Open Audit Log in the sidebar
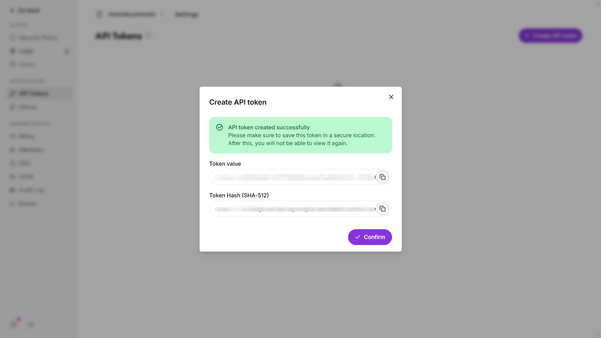The width and height of the screenshot is (607, 338). [31, 190]
